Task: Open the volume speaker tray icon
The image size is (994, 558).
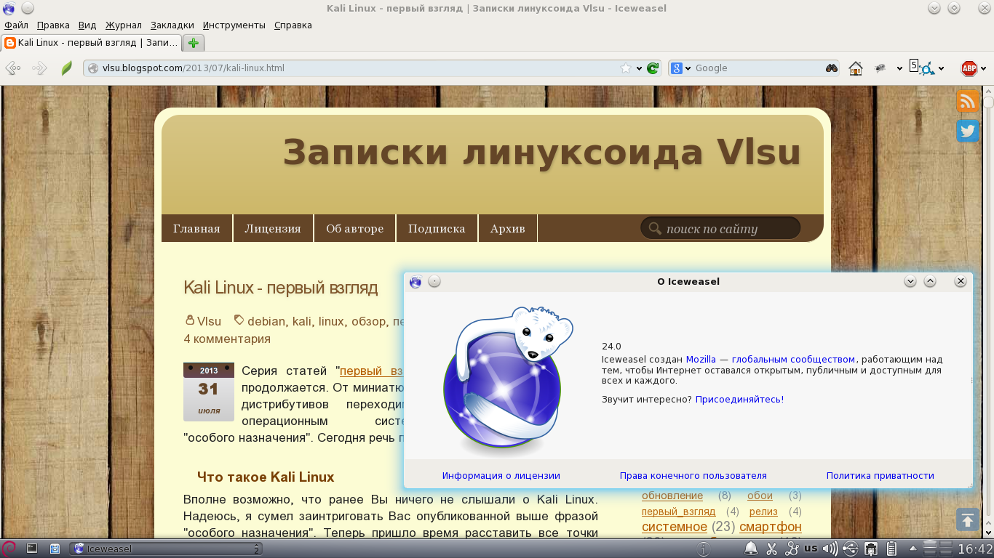Action: point(832,549)
